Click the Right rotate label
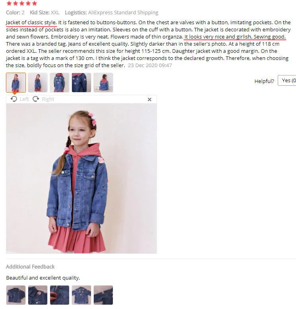Viewport: 296px width, 309px height. point(48,99)
